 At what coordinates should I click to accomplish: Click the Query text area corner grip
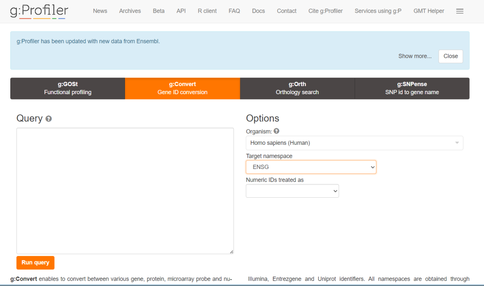232,252
